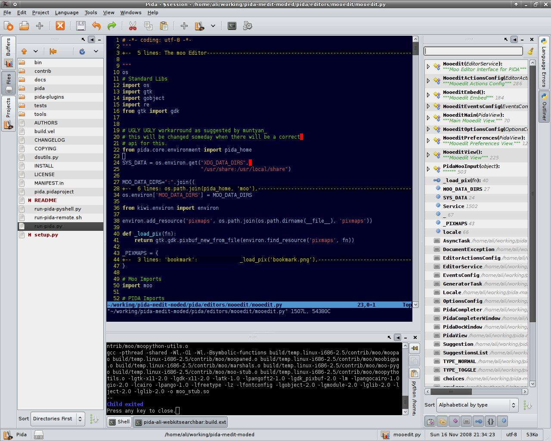Click the green Redo arrow
The width and height of the screenshot is (551, 441).
point(112,26)
